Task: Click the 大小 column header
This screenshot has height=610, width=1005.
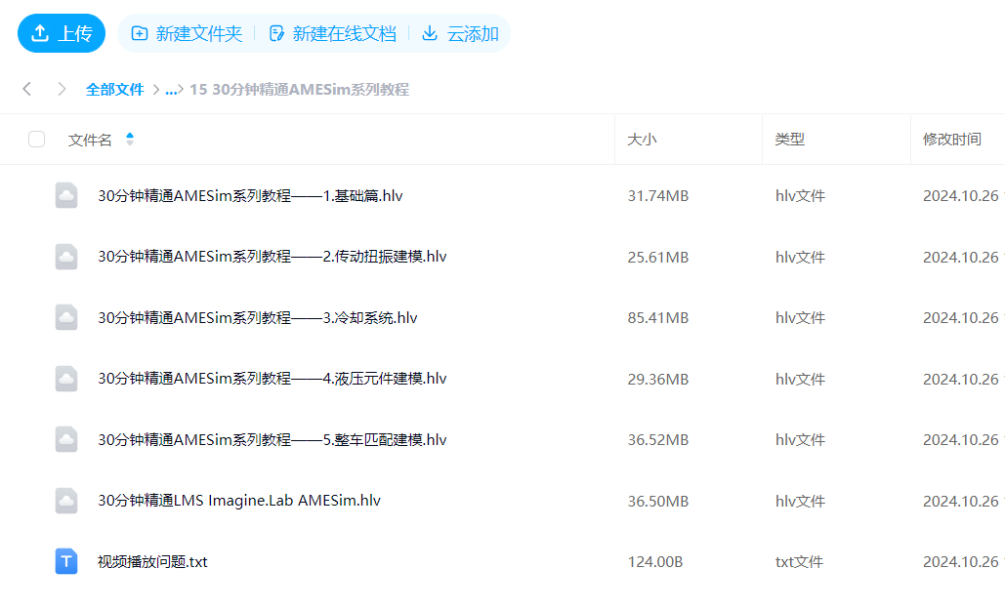Action: [x=642, y=139]
